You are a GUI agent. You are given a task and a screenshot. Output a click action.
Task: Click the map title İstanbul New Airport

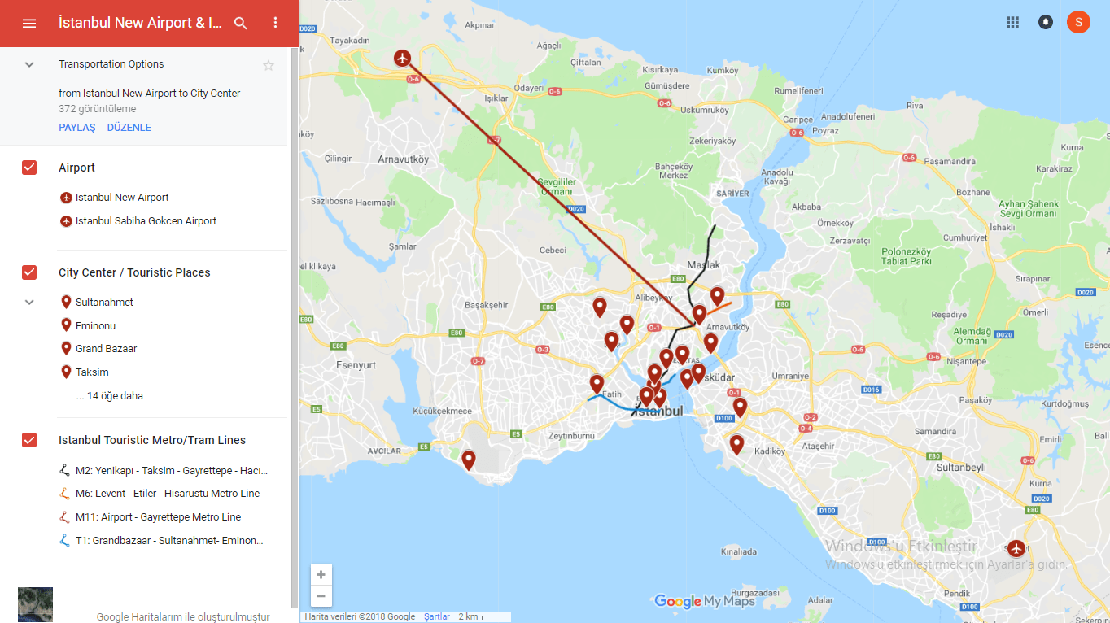140,23
